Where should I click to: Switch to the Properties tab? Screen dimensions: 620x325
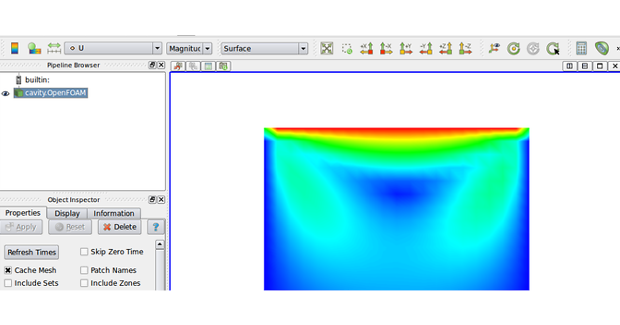23,213
